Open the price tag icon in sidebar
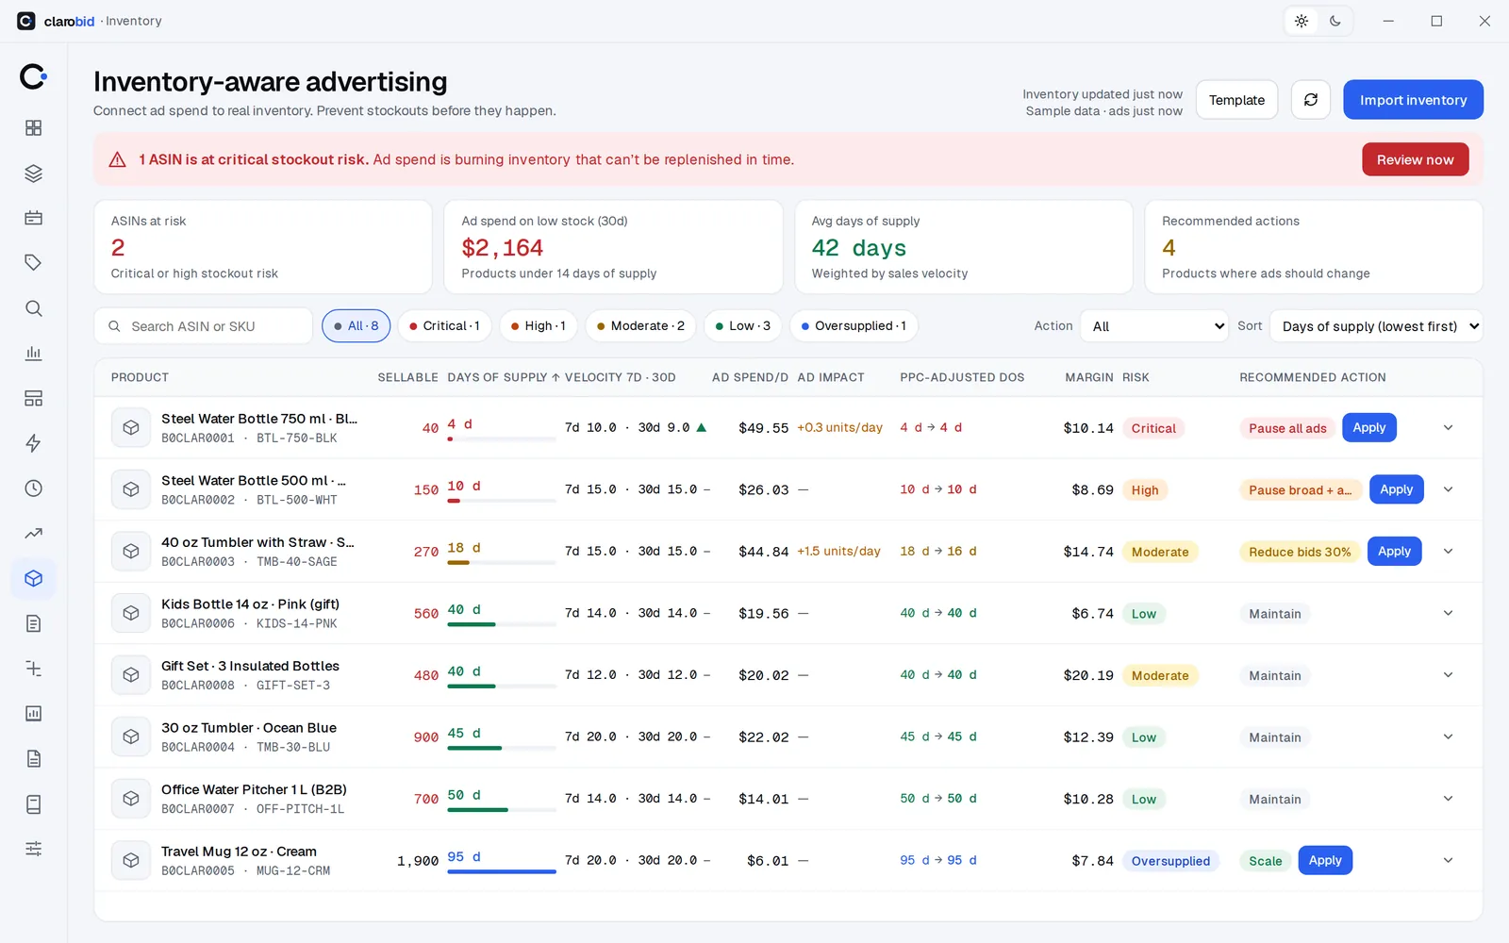 point(34,263)
